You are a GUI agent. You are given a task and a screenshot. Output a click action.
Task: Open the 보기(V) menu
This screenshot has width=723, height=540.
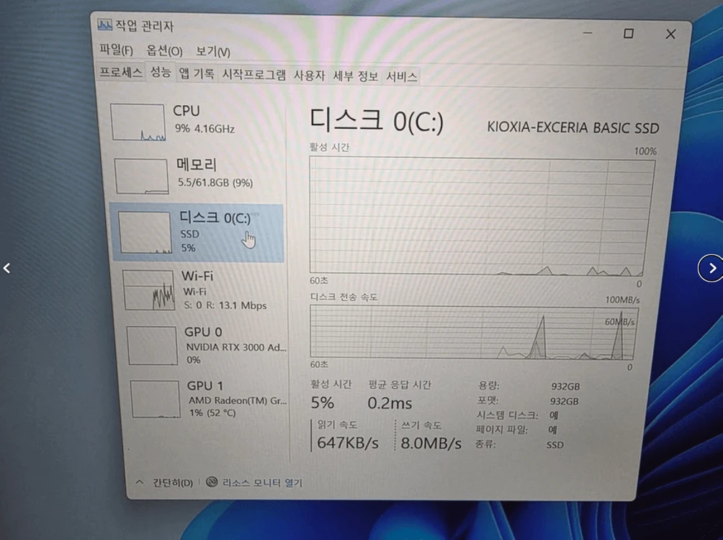[213, 51]
